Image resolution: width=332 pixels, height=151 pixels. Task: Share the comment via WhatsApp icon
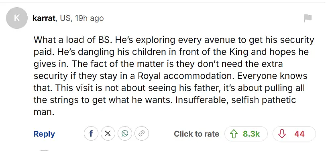125,134
